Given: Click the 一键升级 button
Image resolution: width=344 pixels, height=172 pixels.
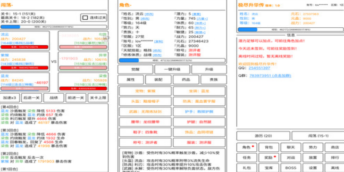Looking at the screenshot, I should point(172,69).
